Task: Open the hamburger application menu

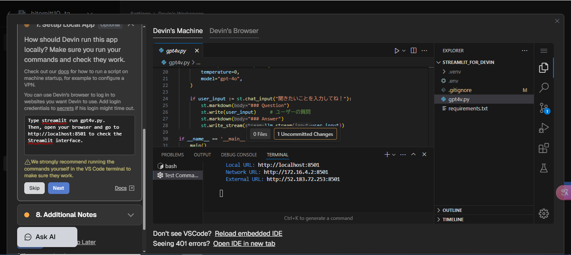Action: tap(543, 51)
